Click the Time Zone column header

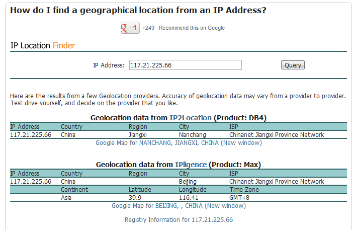click(x=244, y=189)
